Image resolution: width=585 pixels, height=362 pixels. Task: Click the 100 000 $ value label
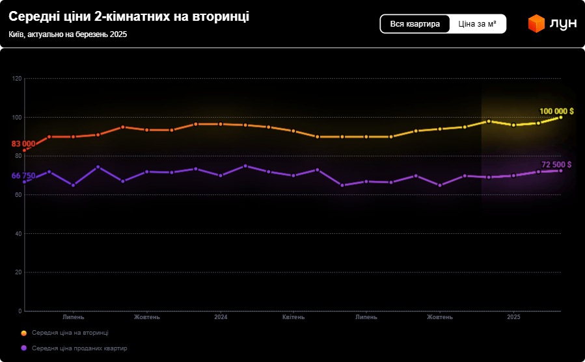[556, 111]
